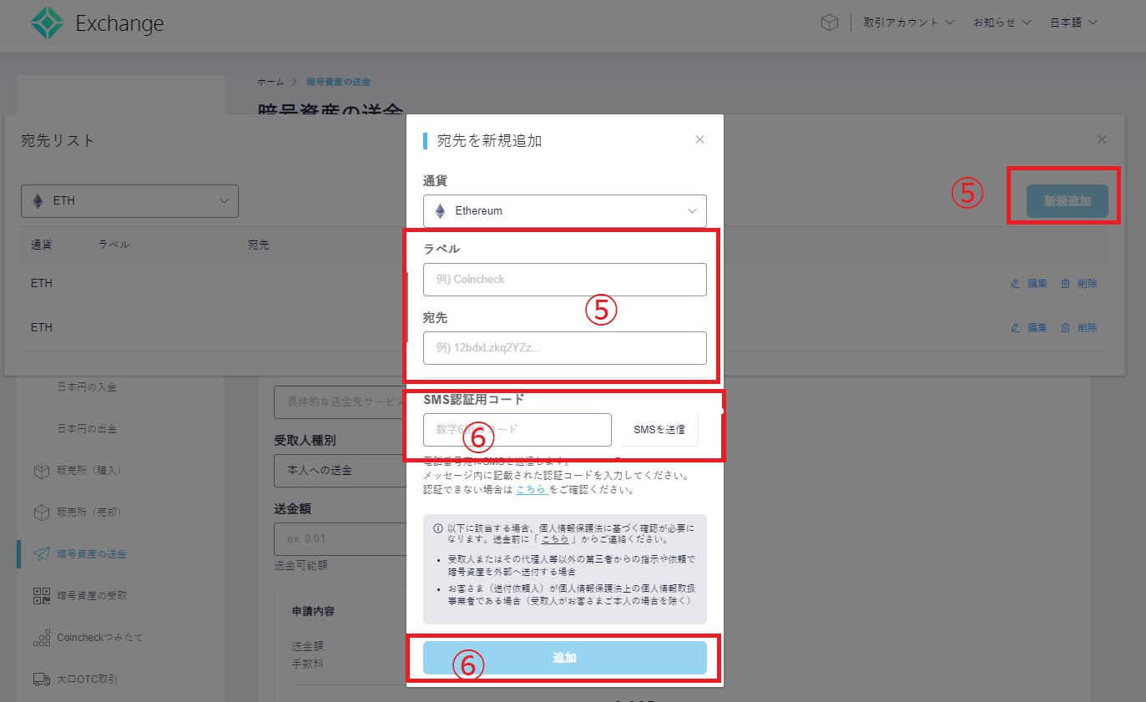This screenshot has width=1146, height=702.
Task: Click the 通貨 column header in list
Action: pos(42,245)
